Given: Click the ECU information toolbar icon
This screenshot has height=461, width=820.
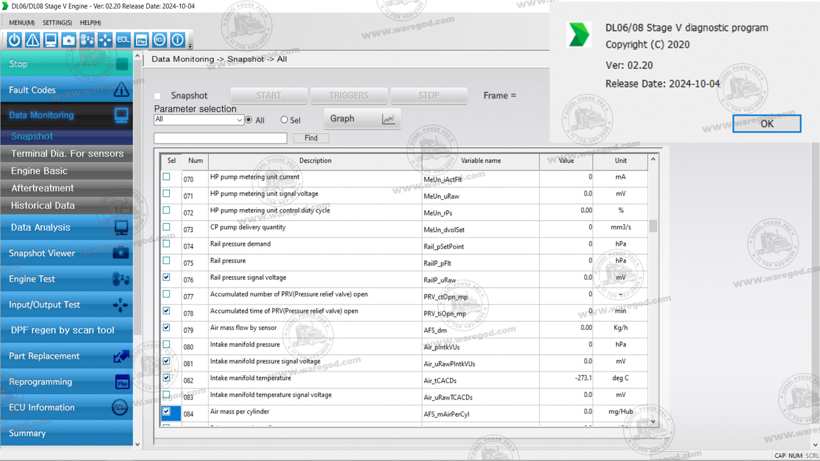Looking at the screenshot, I should coord(159,40).
